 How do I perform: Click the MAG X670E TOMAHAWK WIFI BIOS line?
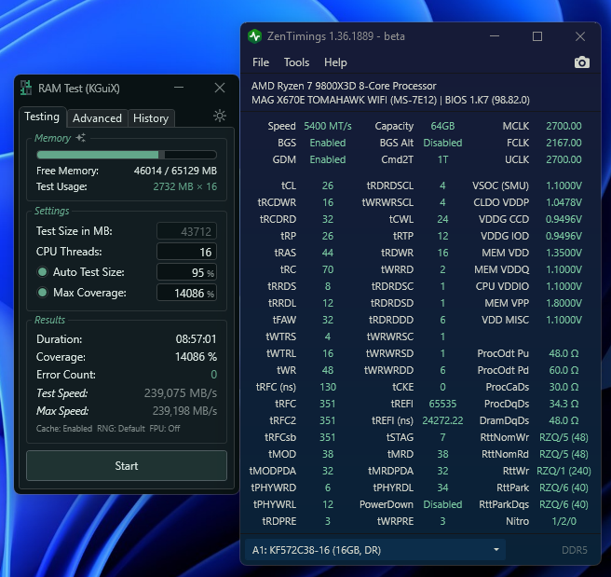coord(390,100)
